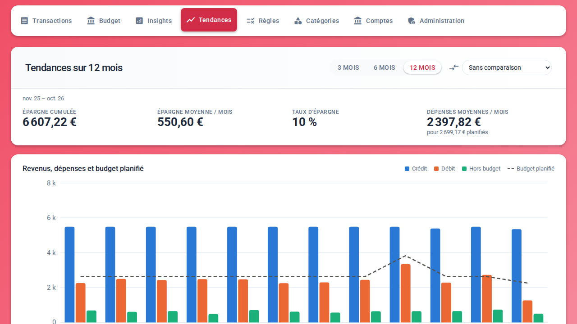Click the tallest orange Débit bar

click(x=406, y=293)
